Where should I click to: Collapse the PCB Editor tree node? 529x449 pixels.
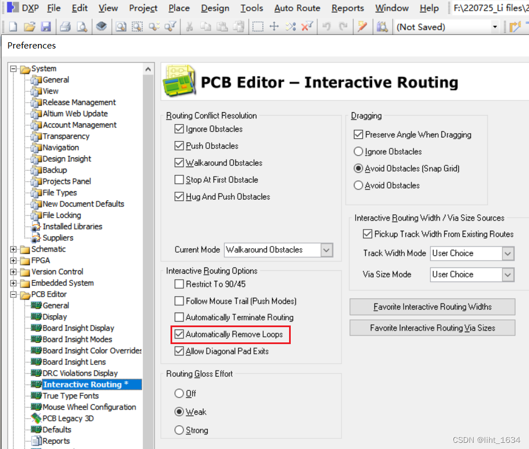click(13, 294)
